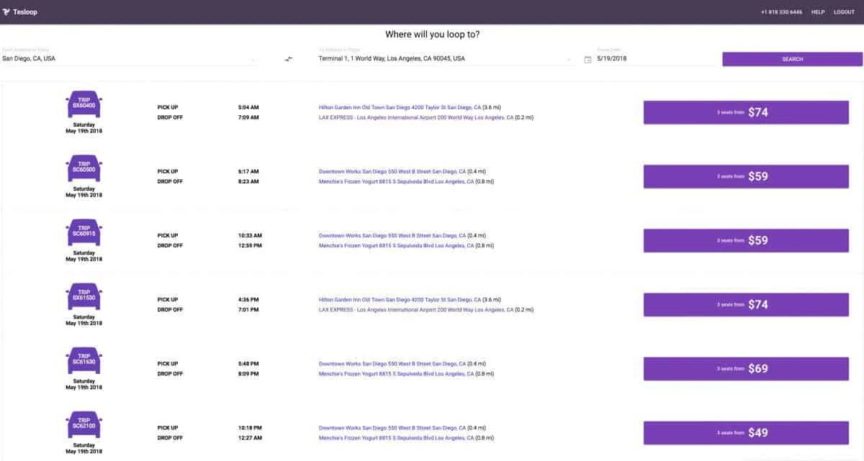This screenshot has height=461, width=864.
Task: Book the $74 seats for 4:36 PM trip
Action: [x=746, y=304]
